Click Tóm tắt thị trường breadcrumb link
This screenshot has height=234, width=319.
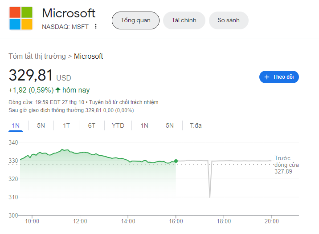(37, 56)
